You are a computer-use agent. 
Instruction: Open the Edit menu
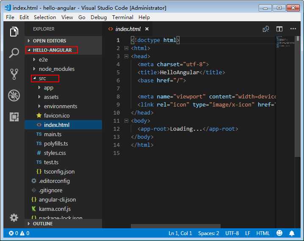click(24, 17)
